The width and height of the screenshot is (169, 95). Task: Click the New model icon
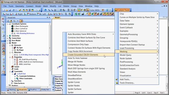[x=4, y=10]
